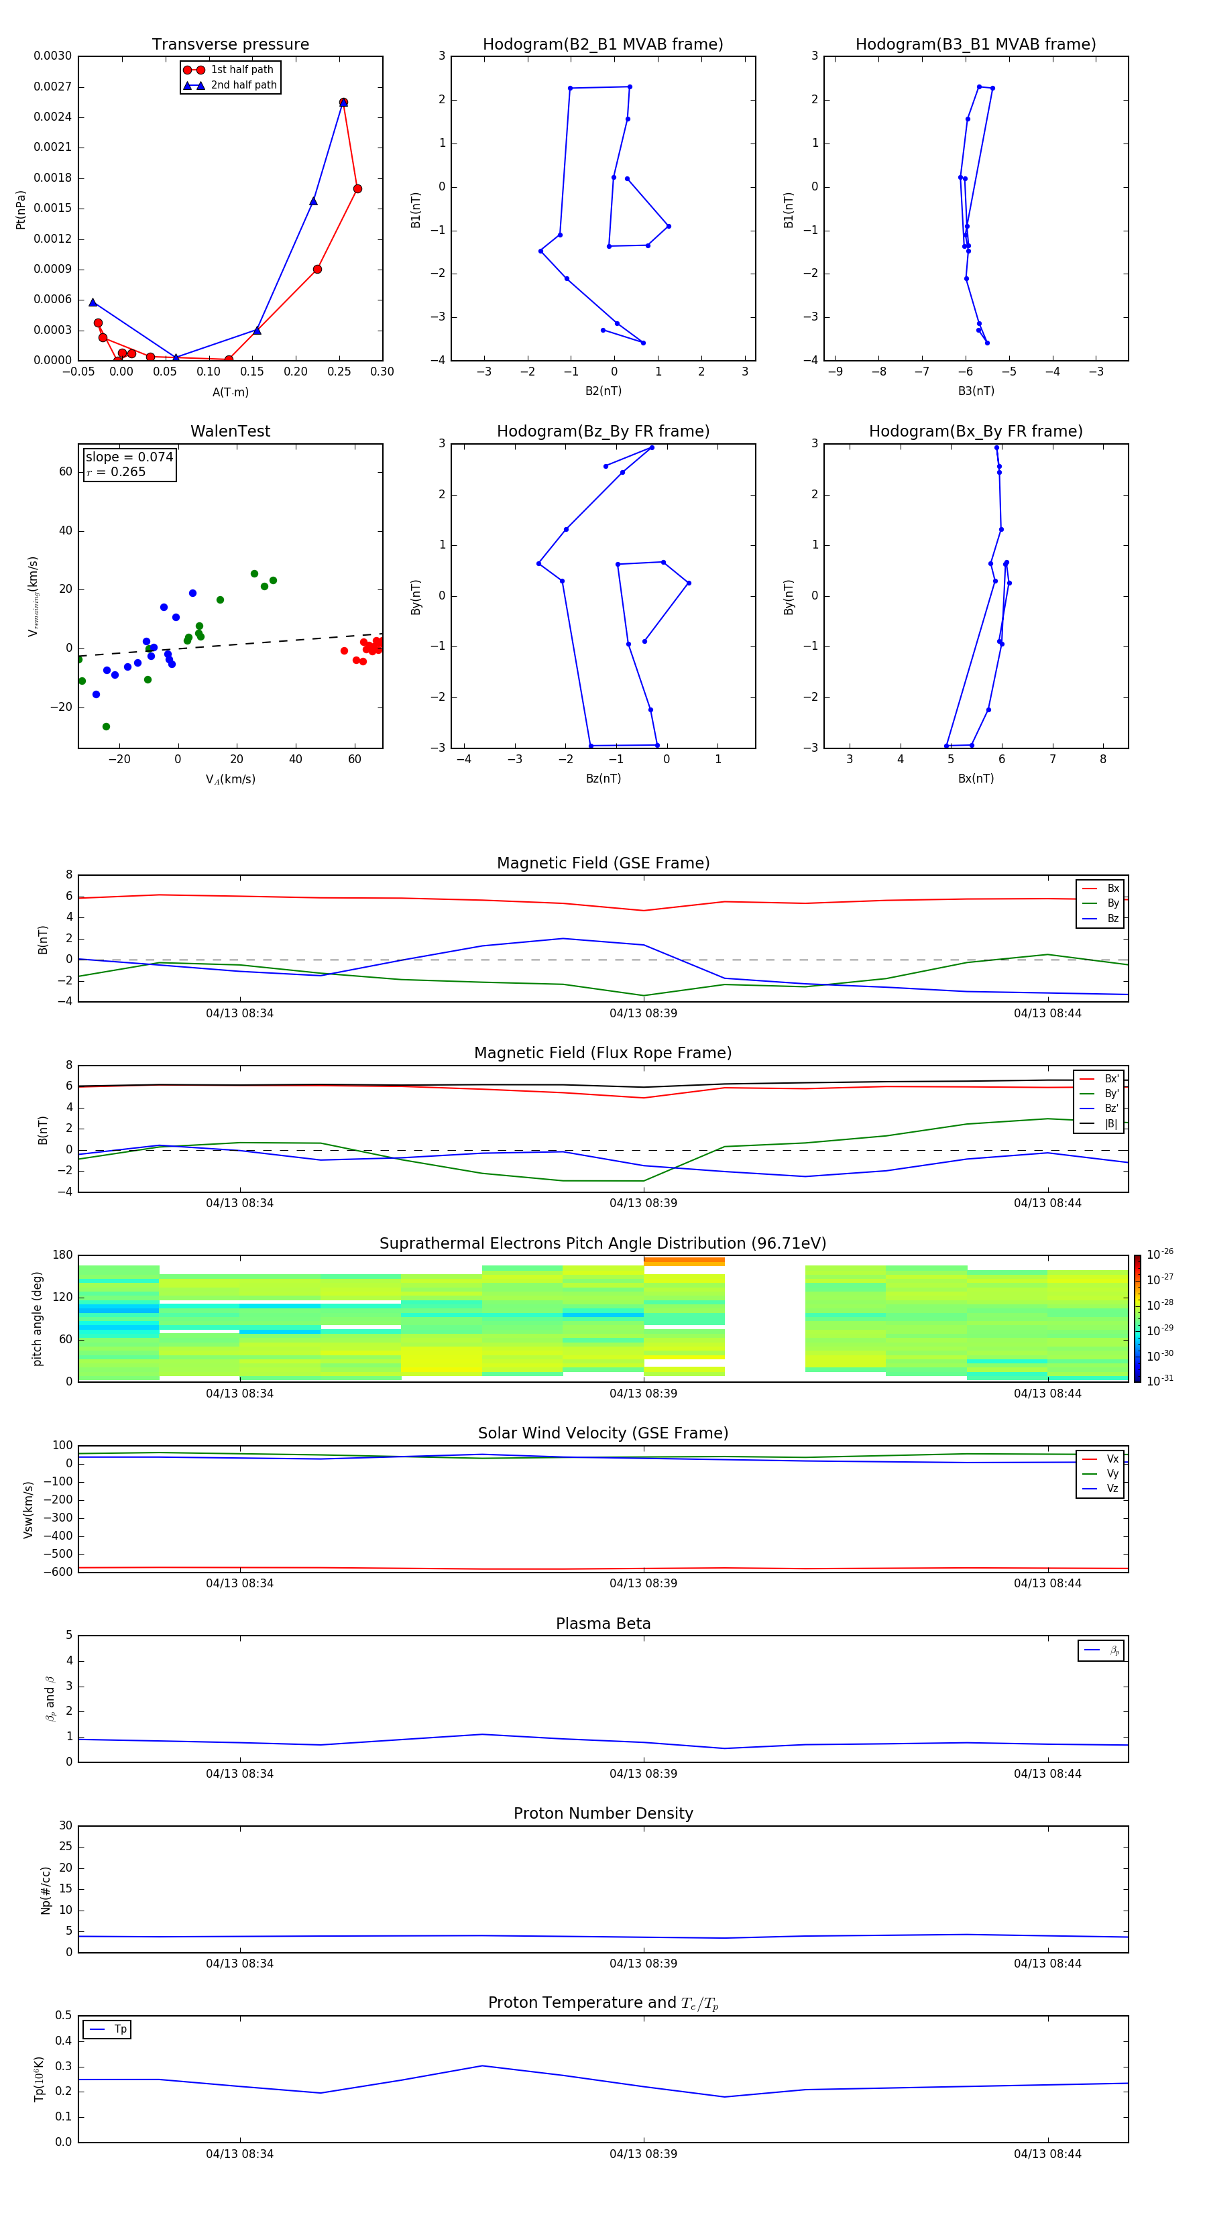Click the By' entry in the flux rope legend

(1100, 1094)
